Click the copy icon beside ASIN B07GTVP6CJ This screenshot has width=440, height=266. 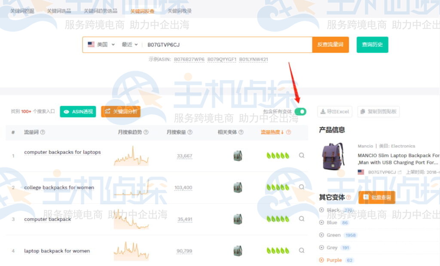coord(400,172)
